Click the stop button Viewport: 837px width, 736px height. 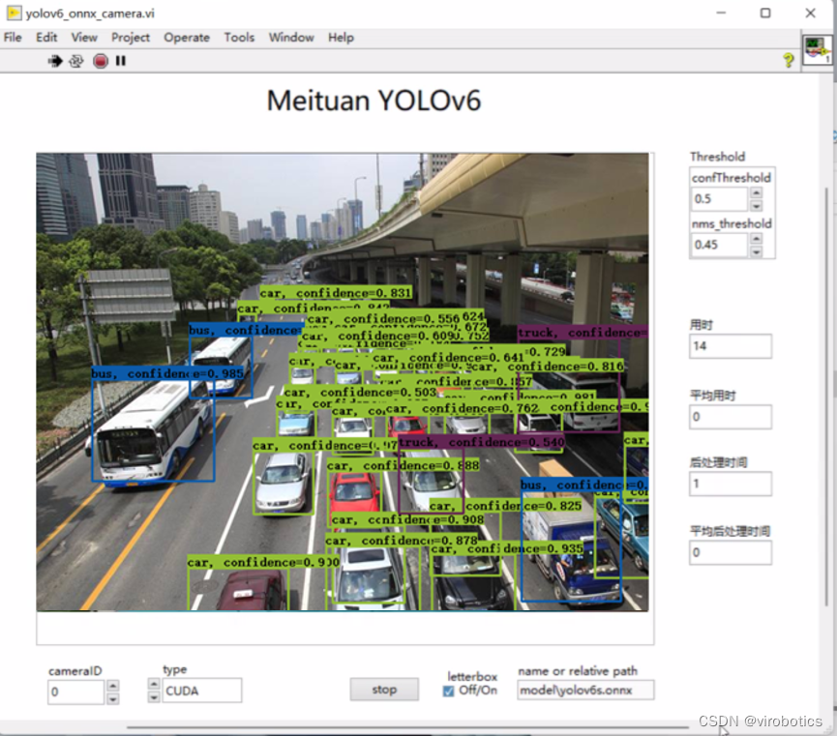pos(384,690)
